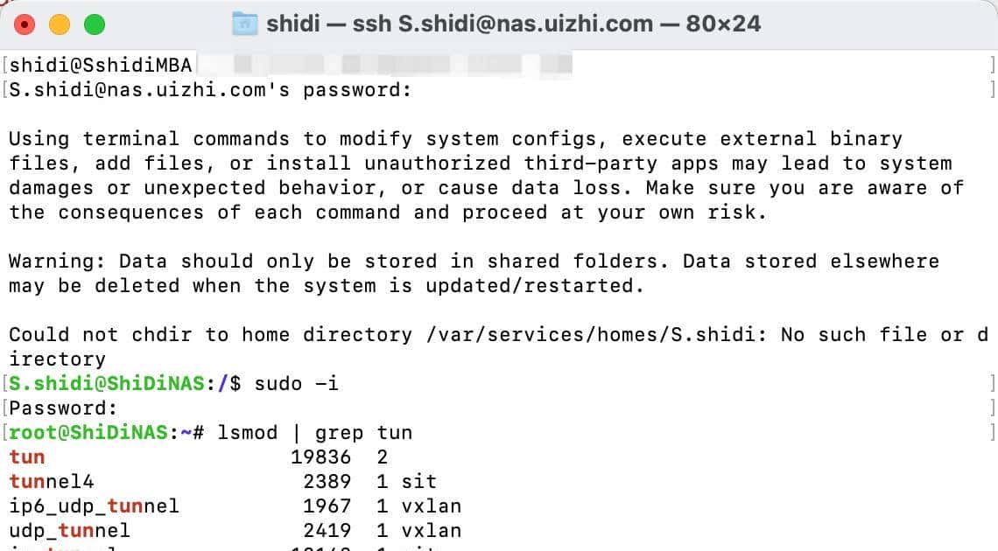Click the ip6_udp_tunnel module entry
This screenshot has height=551, width=998.
[95, 506]
